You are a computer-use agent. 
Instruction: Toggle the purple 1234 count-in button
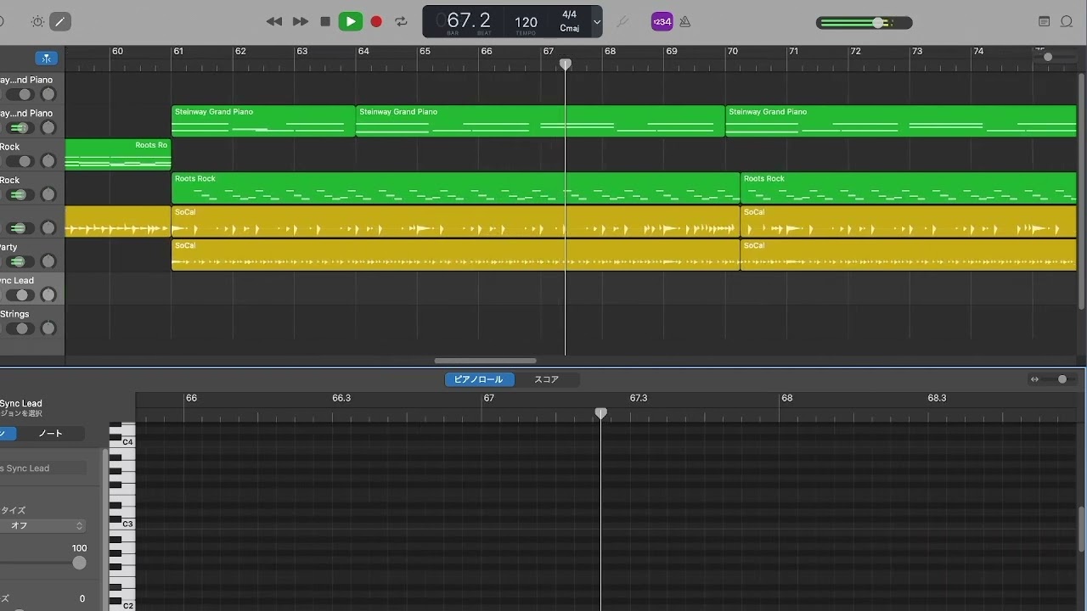(662, 22)
